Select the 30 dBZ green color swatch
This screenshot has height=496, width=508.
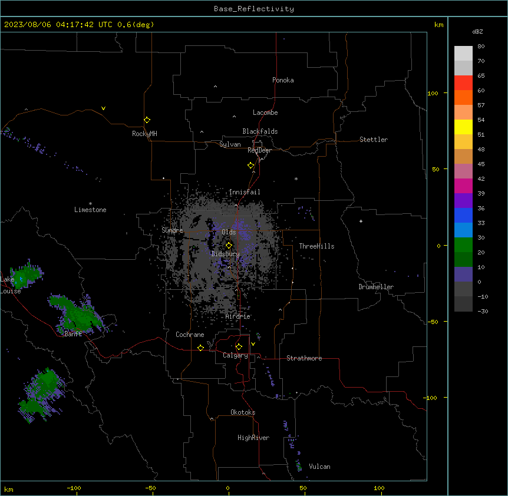(x=463, y=245)
